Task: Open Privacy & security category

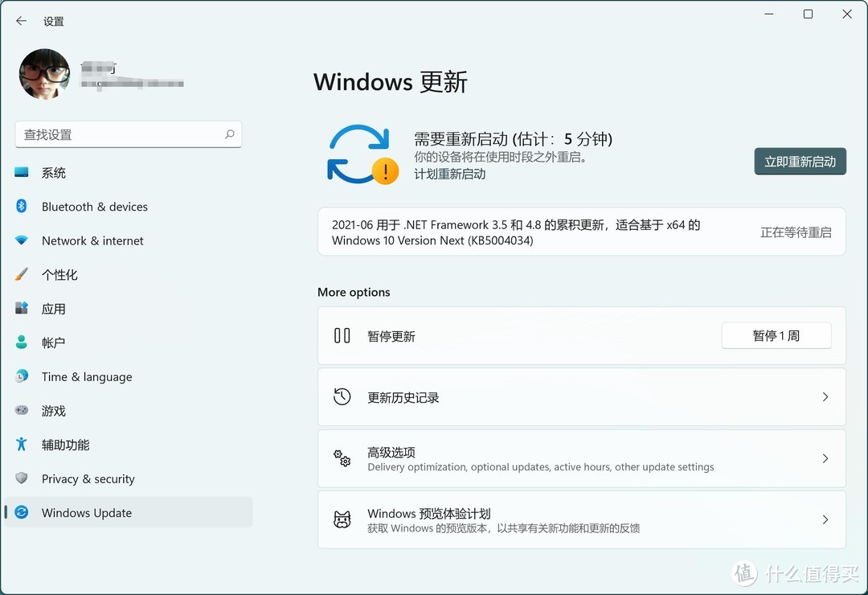Action: pos(129,478)
